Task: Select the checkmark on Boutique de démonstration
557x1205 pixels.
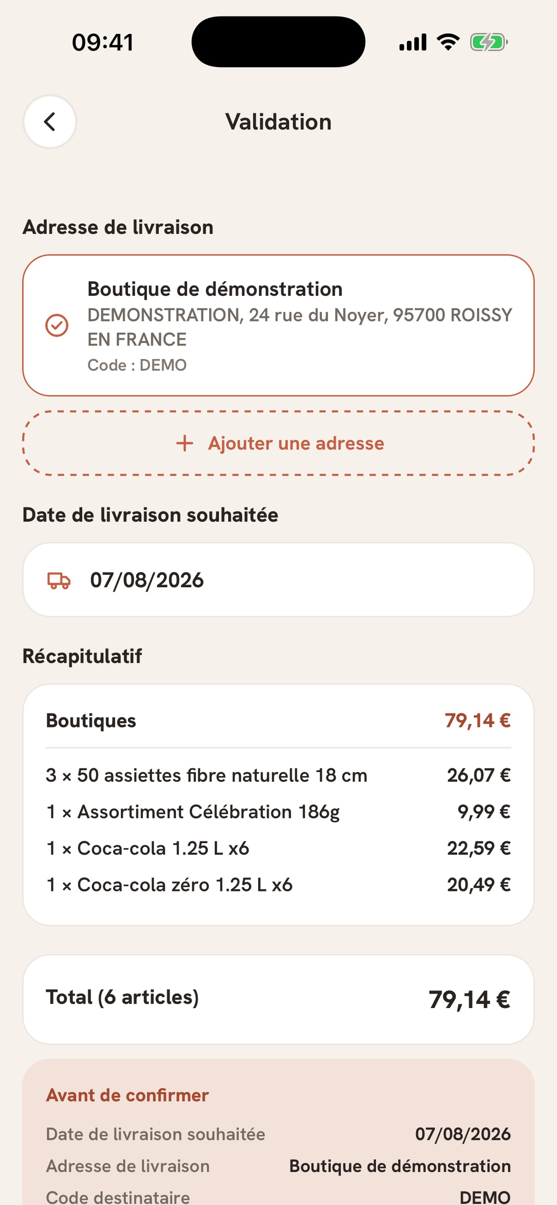Action: (x=56, y=325)
